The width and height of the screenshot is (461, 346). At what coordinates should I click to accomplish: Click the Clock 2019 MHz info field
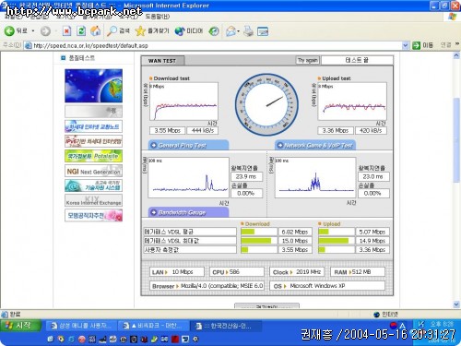coord(297,272)
